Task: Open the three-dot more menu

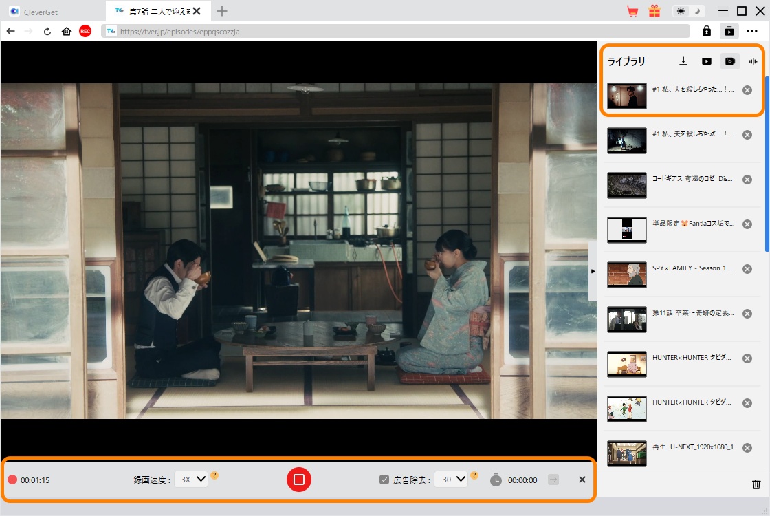Action: [x=752, y=31]
